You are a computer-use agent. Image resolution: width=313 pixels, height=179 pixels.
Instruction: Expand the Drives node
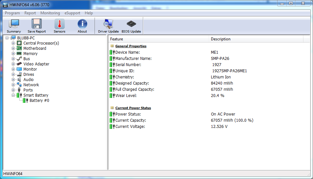coord(13,74)
